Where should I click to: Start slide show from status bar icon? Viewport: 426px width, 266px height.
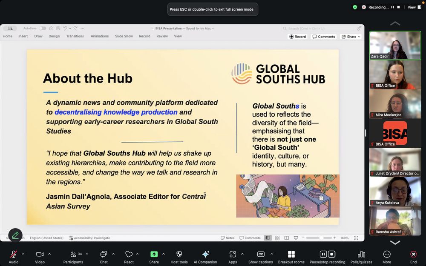click(x=296, y=238)
